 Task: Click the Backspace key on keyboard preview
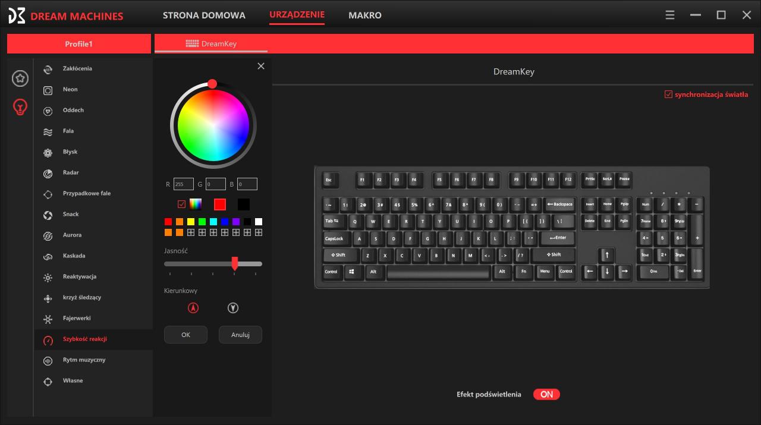tap(559, 204)
